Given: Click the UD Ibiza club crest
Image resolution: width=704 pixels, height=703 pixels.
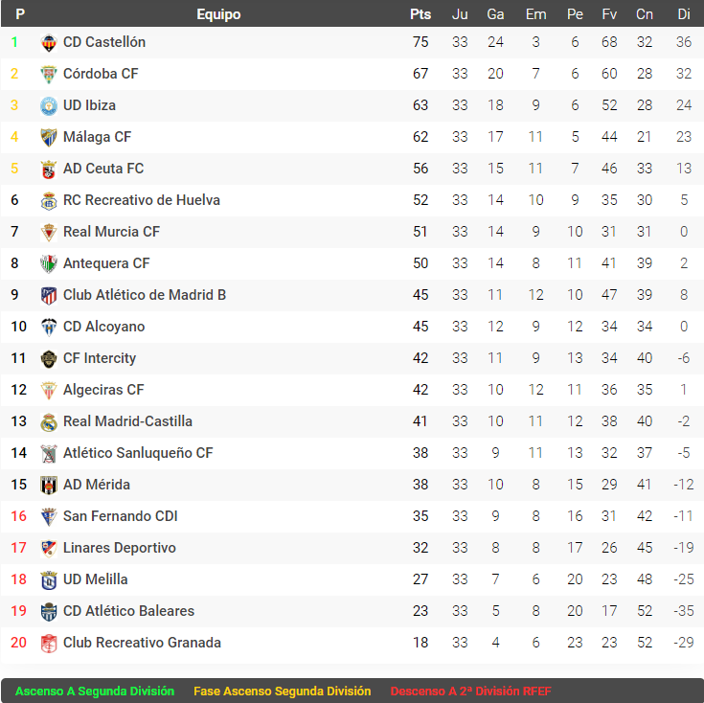Looking at the screenshot, I should [x=49, y=105].
